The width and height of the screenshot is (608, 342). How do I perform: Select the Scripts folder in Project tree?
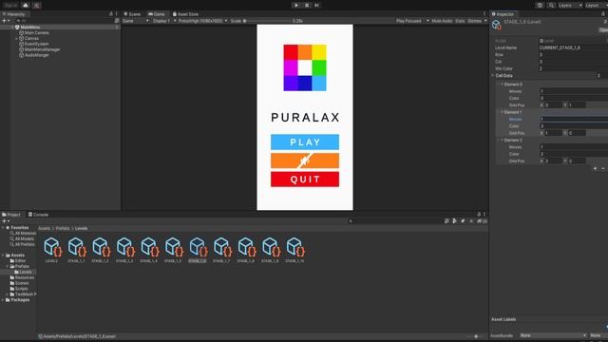tap(19, 289)
